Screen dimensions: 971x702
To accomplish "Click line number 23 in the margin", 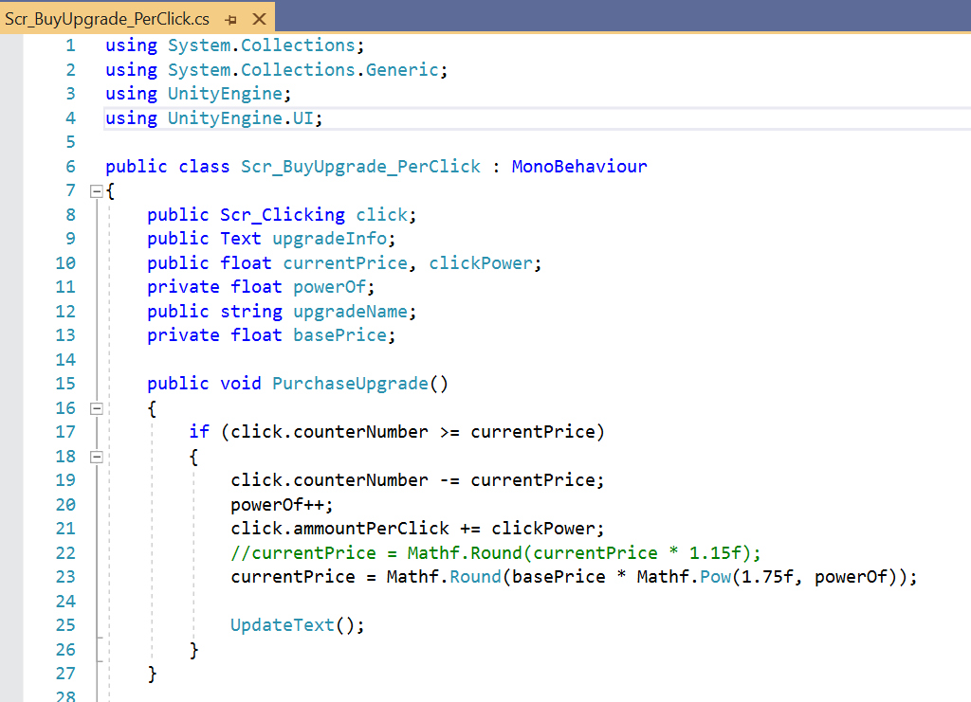I will pos(64,577).
